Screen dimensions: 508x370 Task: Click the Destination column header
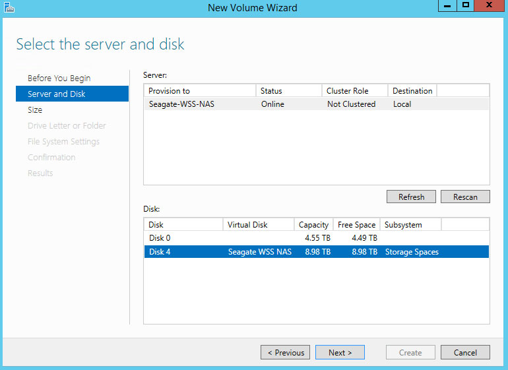click(412, 91)
